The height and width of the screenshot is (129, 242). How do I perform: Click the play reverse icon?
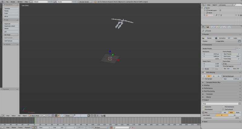pos(85,127)
